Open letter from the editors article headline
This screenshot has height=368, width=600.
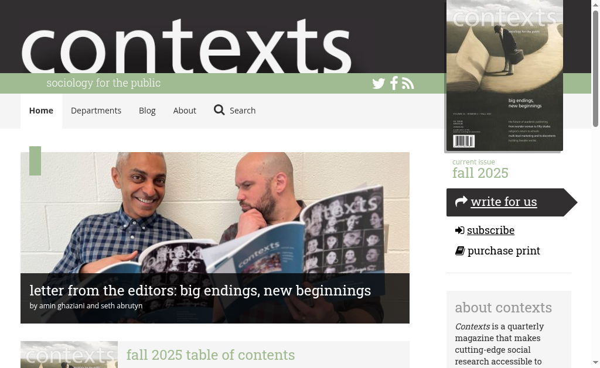tap(200, 290)
